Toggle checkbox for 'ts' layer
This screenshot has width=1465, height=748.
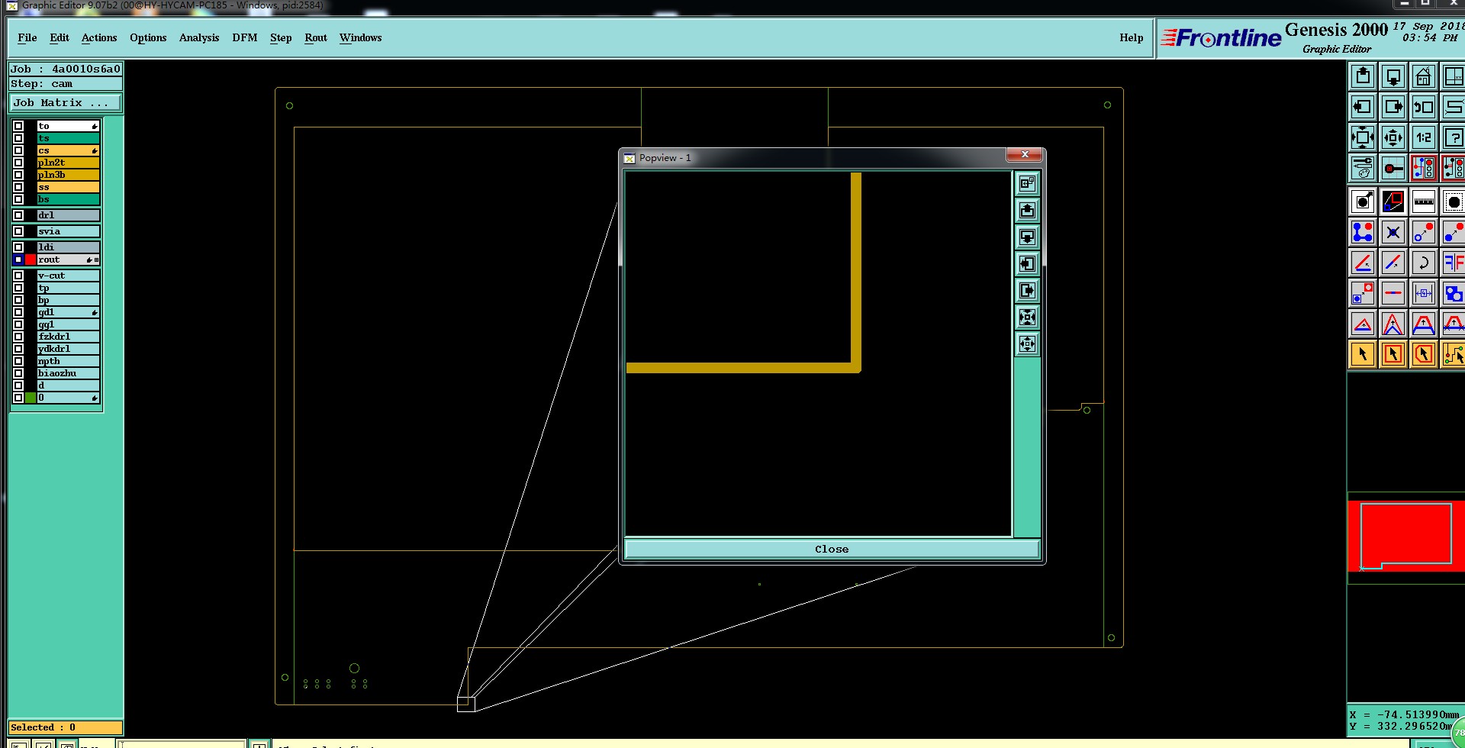pos(18,138)
